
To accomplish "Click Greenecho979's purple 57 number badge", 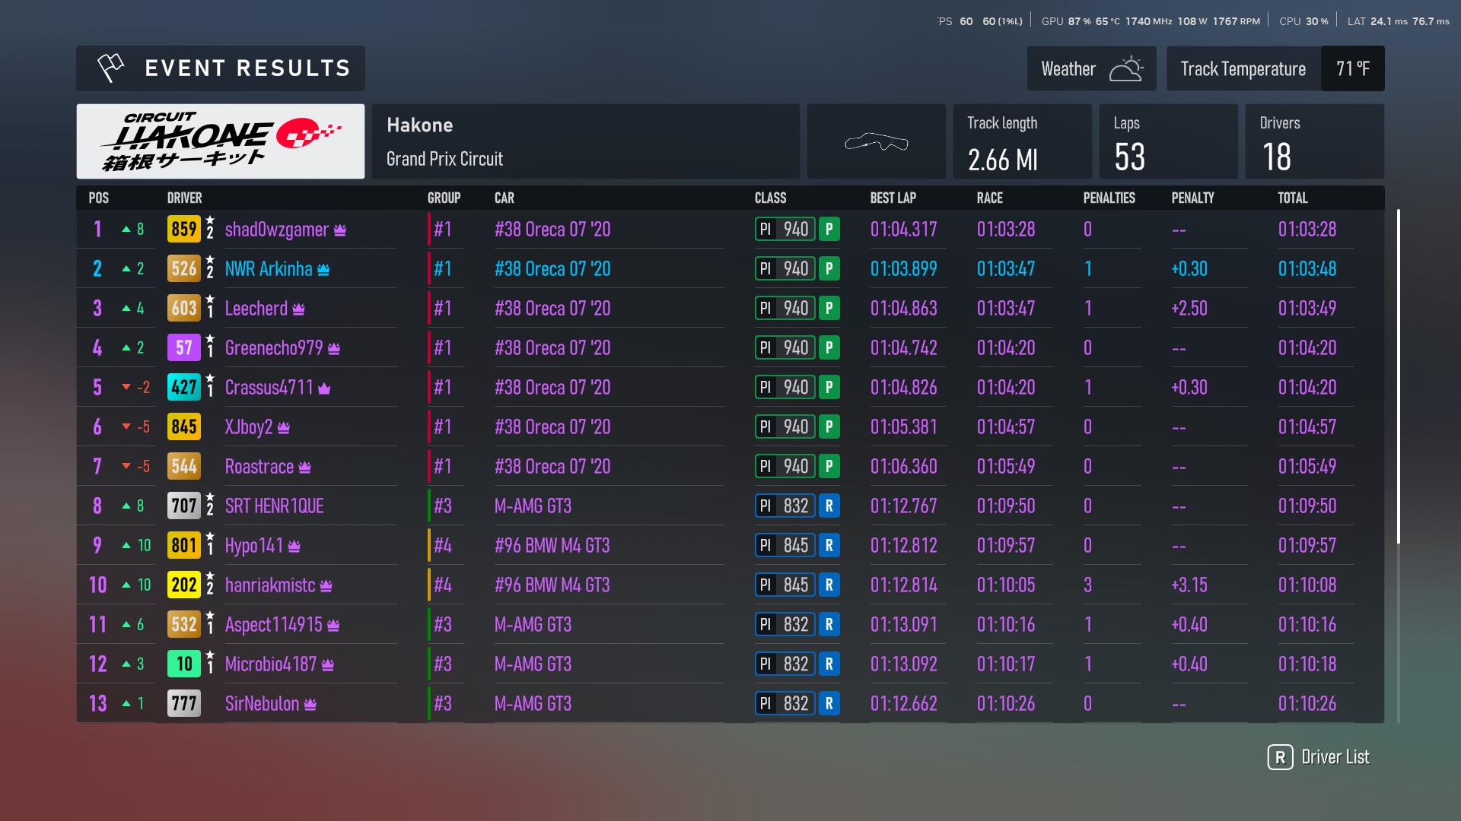I will (x=183, y=347).
